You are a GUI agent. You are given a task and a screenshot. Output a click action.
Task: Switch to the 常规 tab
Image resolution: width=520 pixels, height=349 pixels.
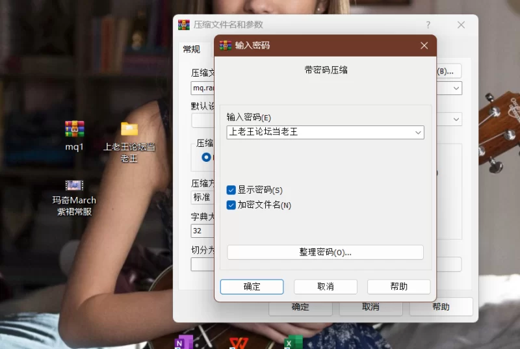point(191,49)
